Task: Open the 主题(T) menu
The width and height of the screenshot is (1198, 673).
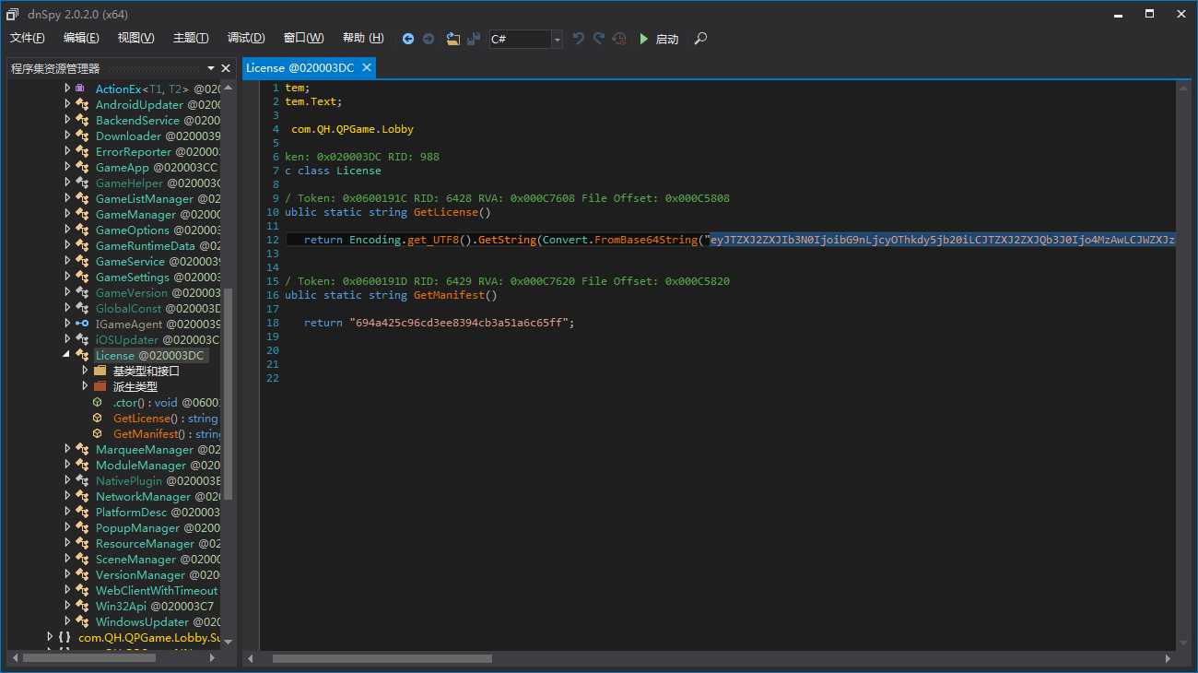Action: pyautogui.click(x=191, y=38)
